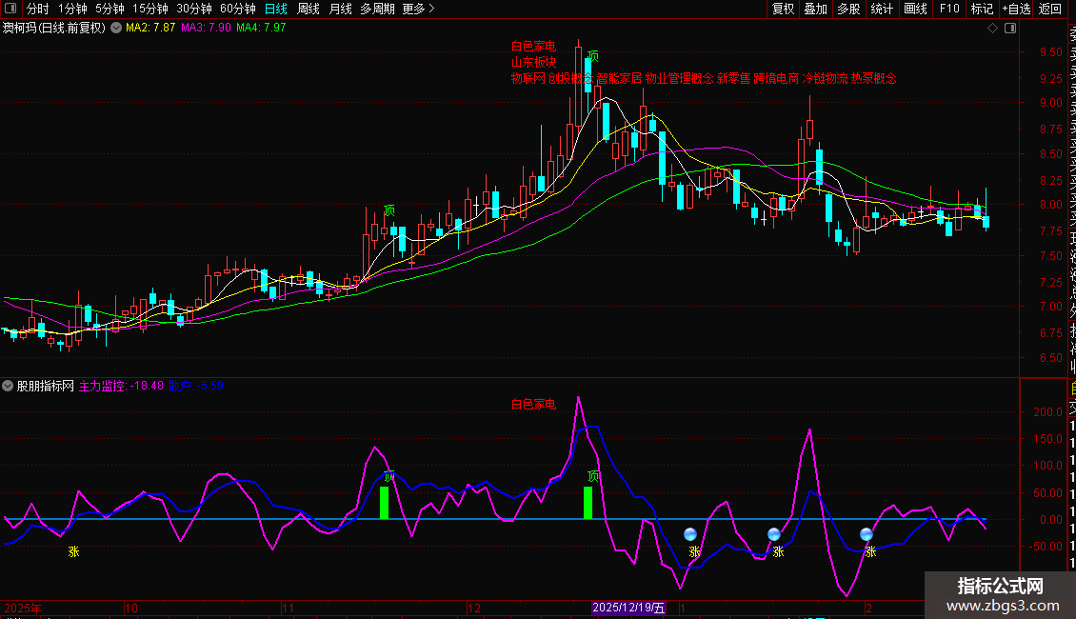This screenshot has height=619, width=1076.
Task: Click the 新零售 concept label
Action: coord(733,78)
